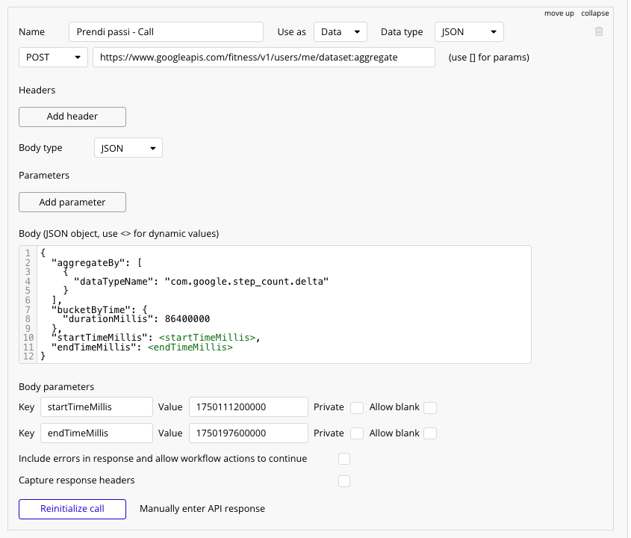The image size is (631, 538).
Task: Click the trash delete call icon
Action: pos(599,32)
